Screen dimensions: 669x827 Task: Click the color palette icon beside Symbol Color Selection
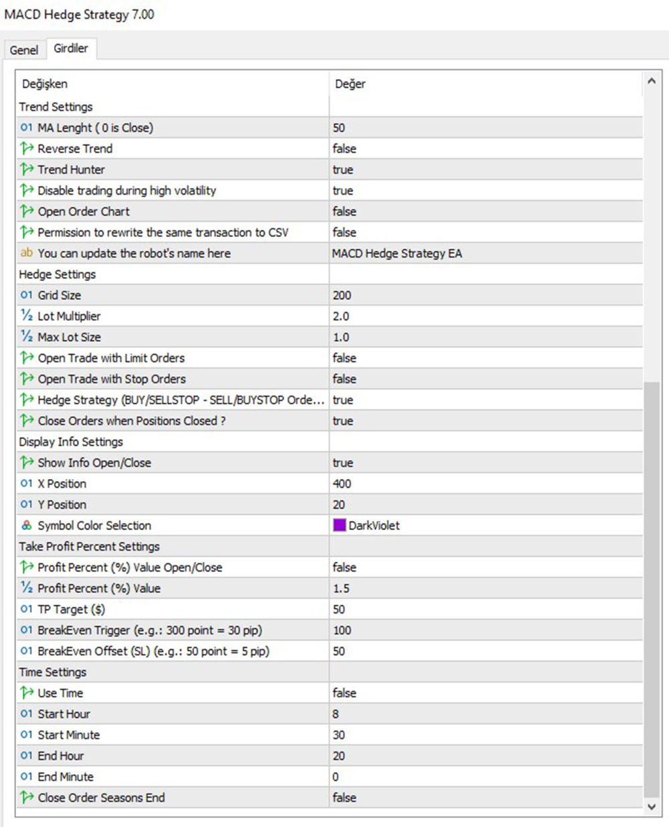[26, 525]
